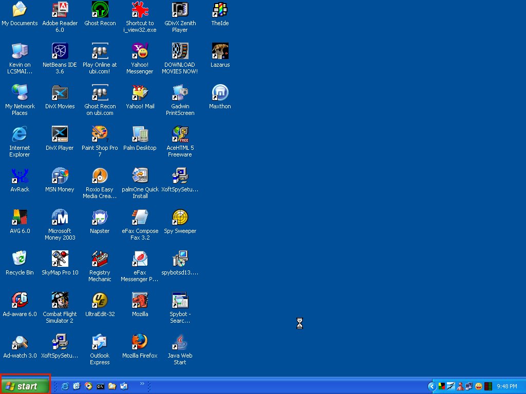
Task: Select eFax Messenger P... icon
Action: 140,259
